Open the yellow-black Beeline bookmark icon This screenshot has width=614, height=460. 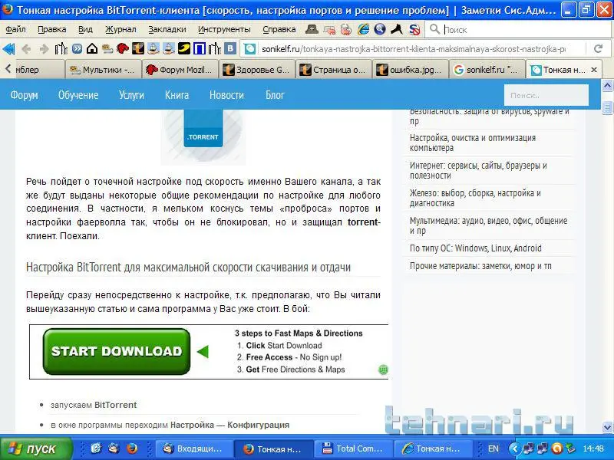click(183, 49)
